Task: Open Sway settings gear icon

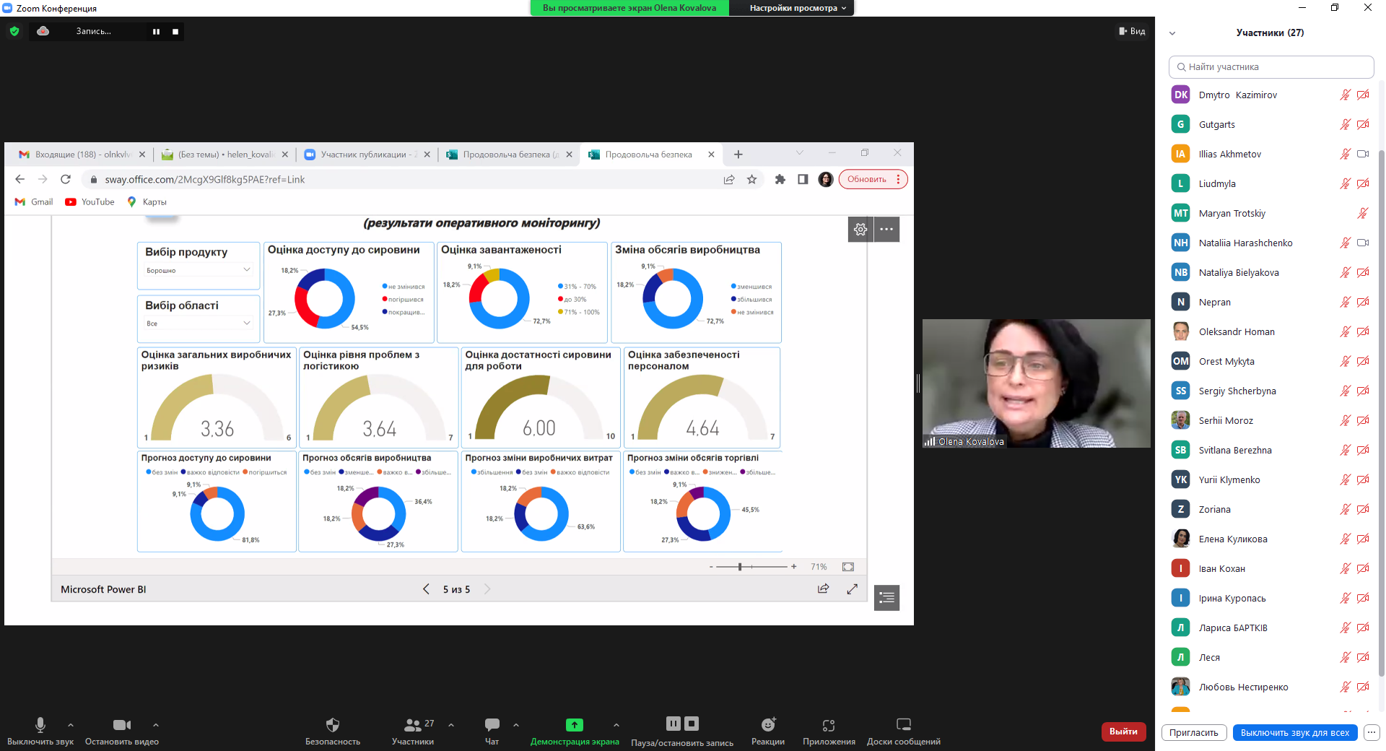Action: (860, 229)
